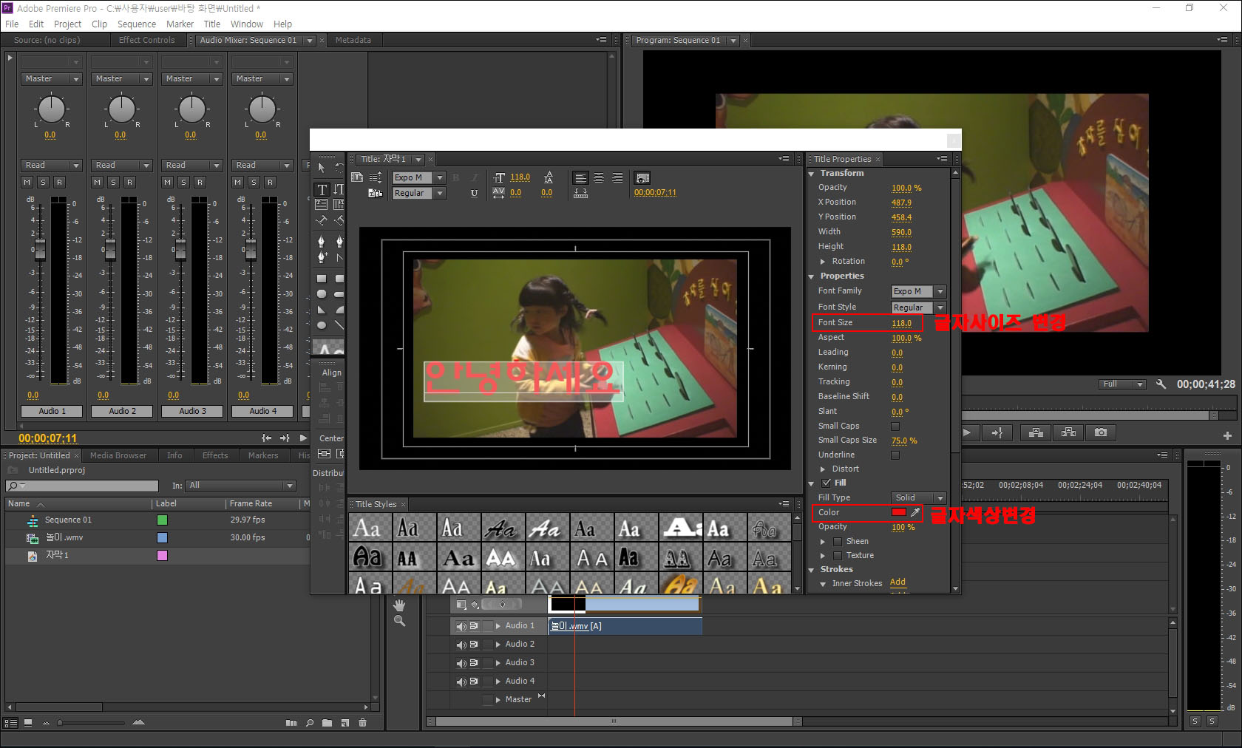Screen dimensions: 1242x748
Task: Delete selected item with trash icon
Action: point(362,723)
